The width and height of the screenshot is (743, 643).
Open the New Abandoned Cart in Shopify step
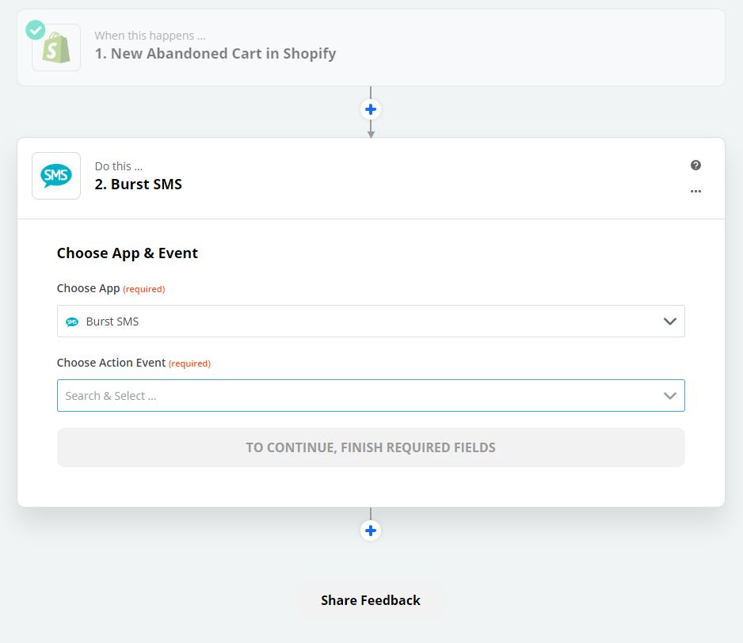(x=371, y=48)
